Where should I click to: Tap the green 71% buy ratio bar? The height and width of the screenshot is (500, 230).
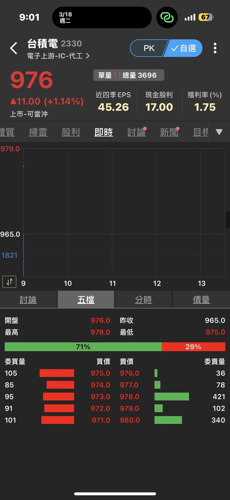(83, 347)
